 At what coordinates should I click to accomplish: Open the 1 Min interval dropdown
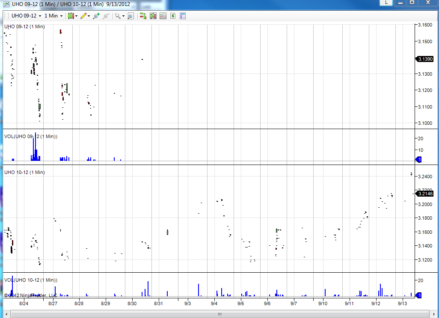(x=53, y=16)
